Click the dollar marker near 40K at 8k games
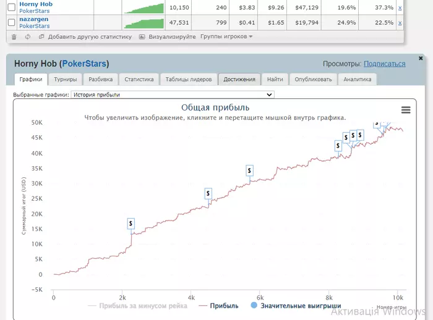The width and height of the screenshot is (433, 320). [x=338, y=146]
